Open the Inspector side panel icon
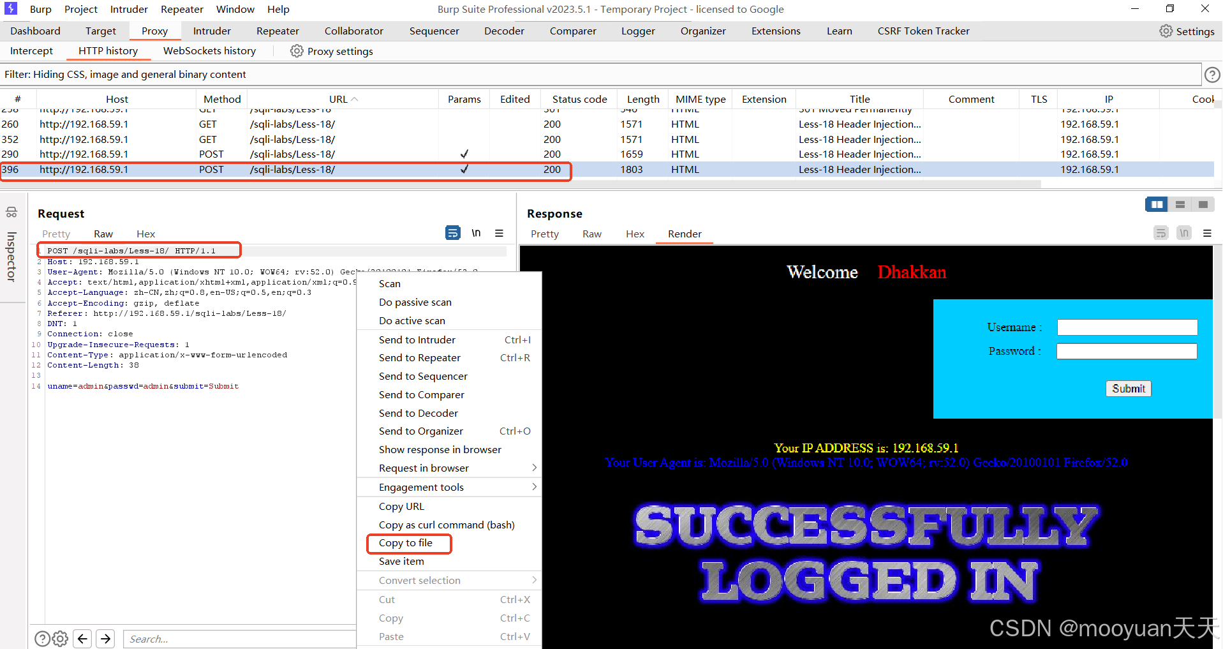Screen dimensions: 1223x649 (11, 212)
